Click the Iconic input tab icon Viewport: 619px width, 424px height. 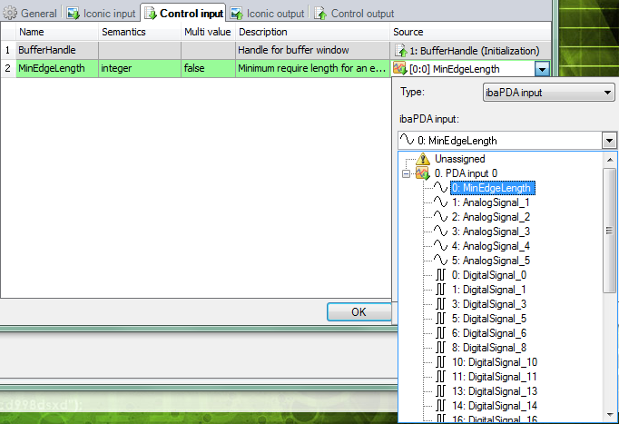(73, 14)
